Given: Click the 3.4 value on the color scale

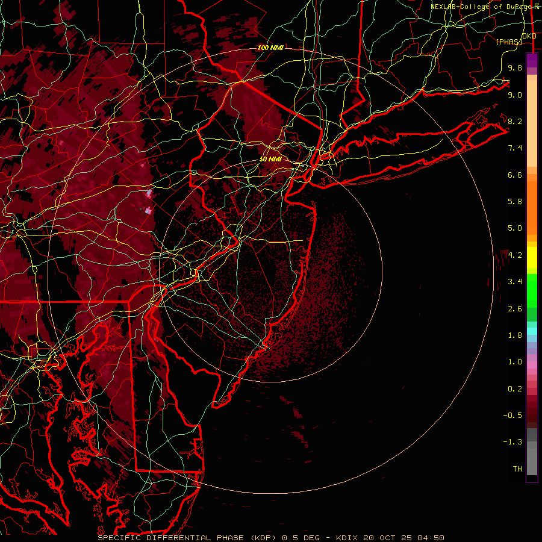Looking at the screenshot, I should point(515,282).
